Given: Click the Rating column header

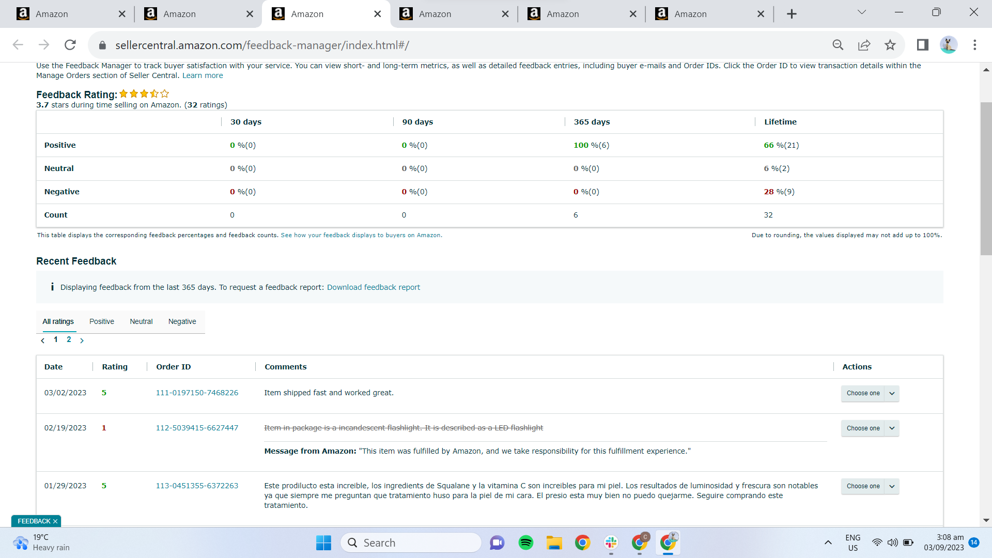Looking at the screenshot, I should (x=115, y=367).
